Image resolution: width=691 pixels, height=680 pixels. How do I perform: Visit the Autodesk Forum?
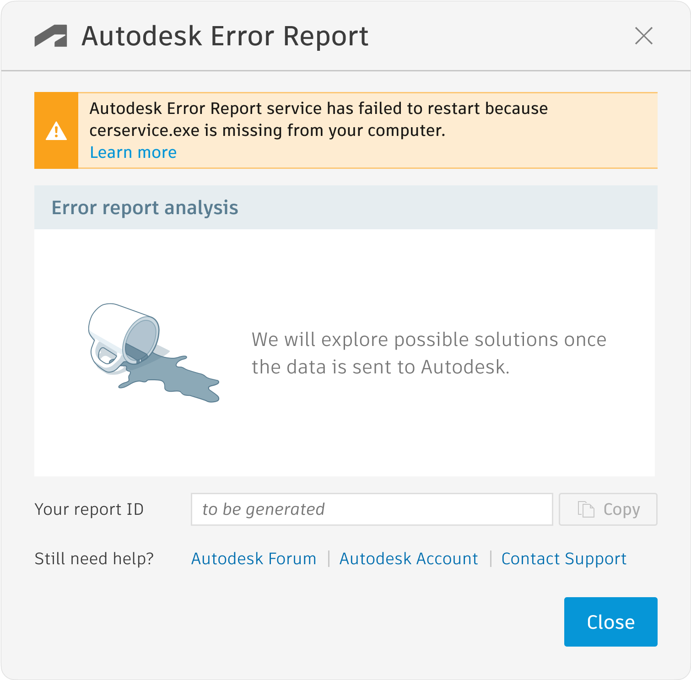(254, 558)
